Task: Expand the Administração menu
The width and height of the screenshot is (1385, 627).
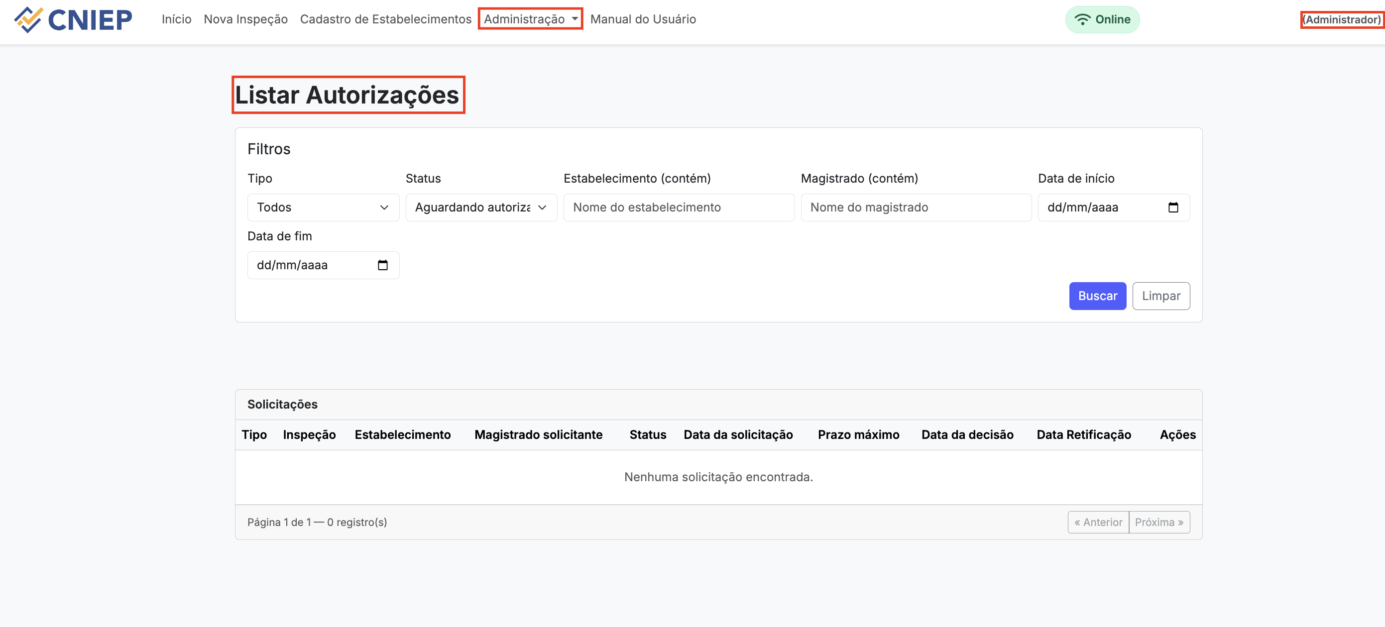Action: click(x=530, y=19)
